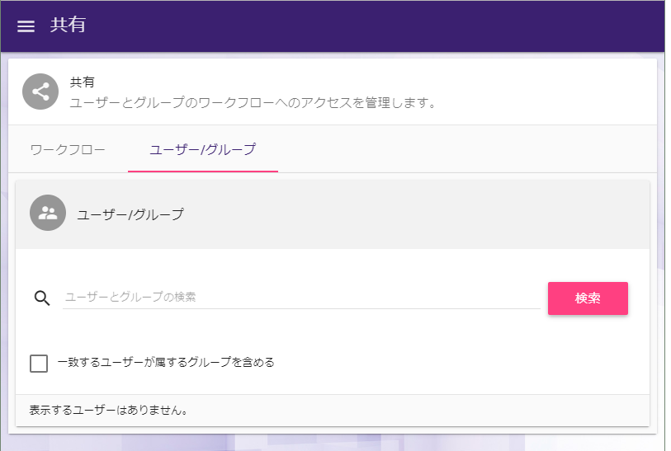This screenshot has height=451, width=671.
Task: Click the ユーザー/グループ panel header title
Action: [130, 214]
